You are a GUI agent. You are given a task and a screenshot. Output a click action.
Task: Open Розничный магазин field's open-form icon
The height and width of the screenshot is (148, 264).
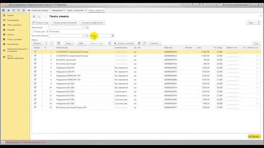coord(87,36)
